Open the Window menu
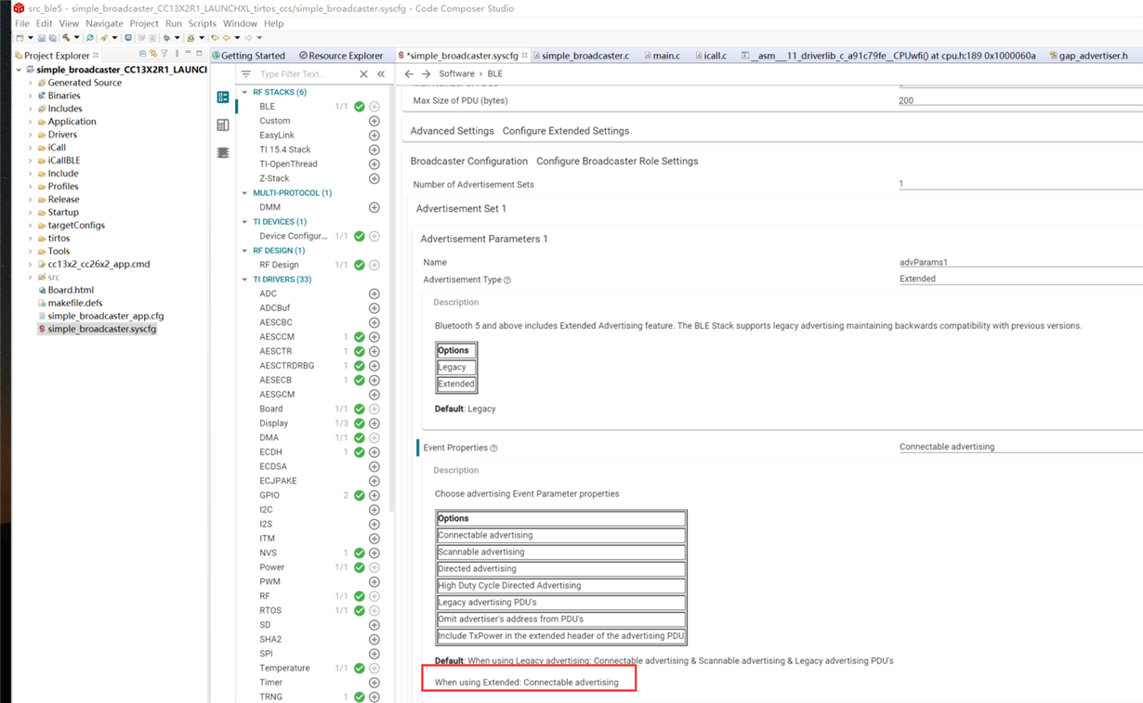 point(240,23)
